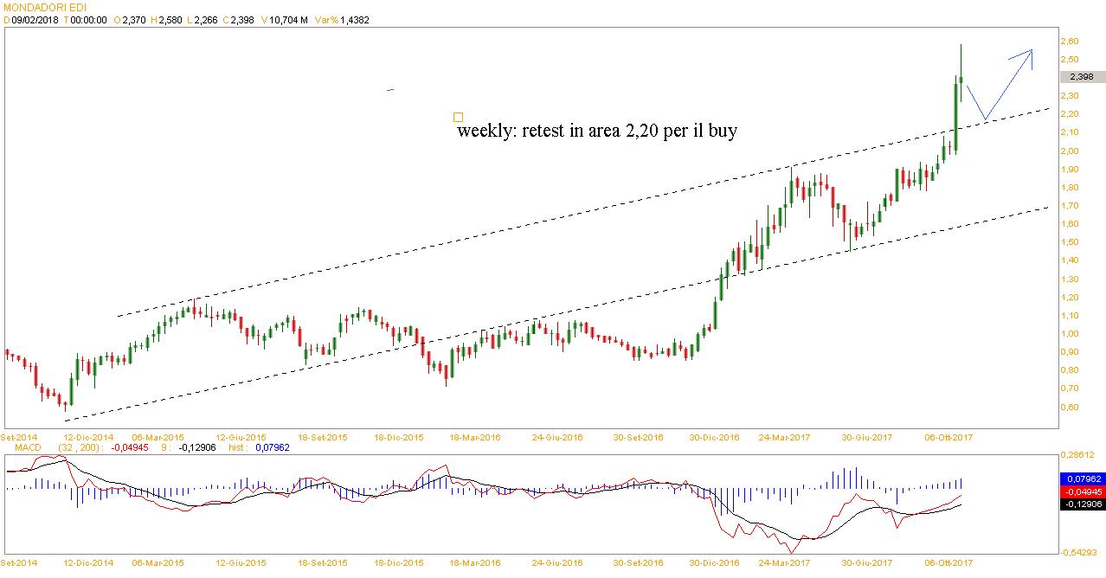
Task: Select the 'weekly: retest in area 2,20' annotation
Action: [x=597, y=131]
